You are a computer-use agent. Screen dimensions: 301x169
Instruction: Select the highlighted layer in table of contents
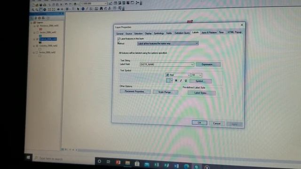pos(48,39)
